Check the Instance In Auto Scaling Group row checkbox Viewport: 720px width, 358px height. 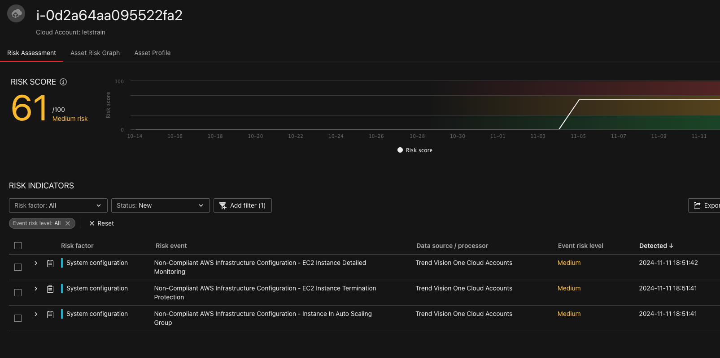pos(18,318)
